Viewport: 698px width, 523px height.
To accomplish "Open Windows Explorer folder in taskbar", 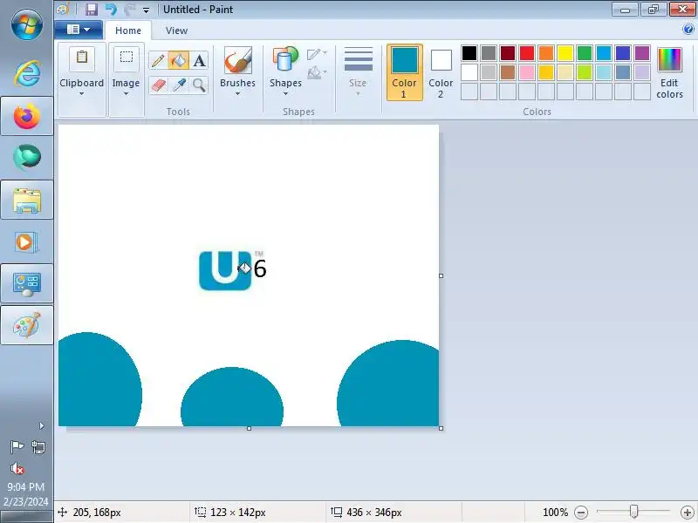I will coord(27,200).
